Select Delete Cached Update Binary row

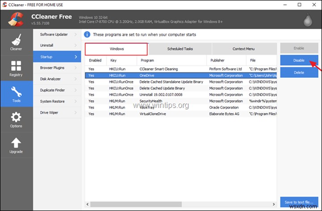tap(181, 88)
